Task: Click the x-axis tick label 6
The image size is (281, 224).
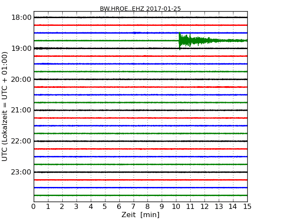Action: [x=119, y=206]
